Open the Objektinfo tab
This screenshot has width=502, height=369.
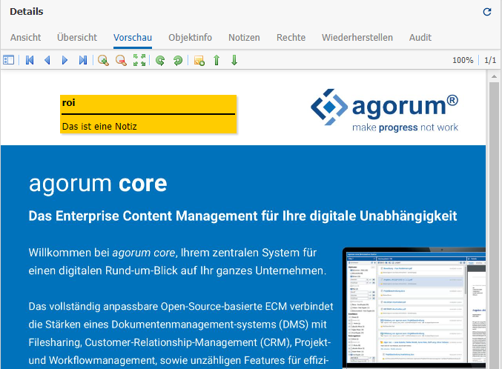click(x=190, y=38)
